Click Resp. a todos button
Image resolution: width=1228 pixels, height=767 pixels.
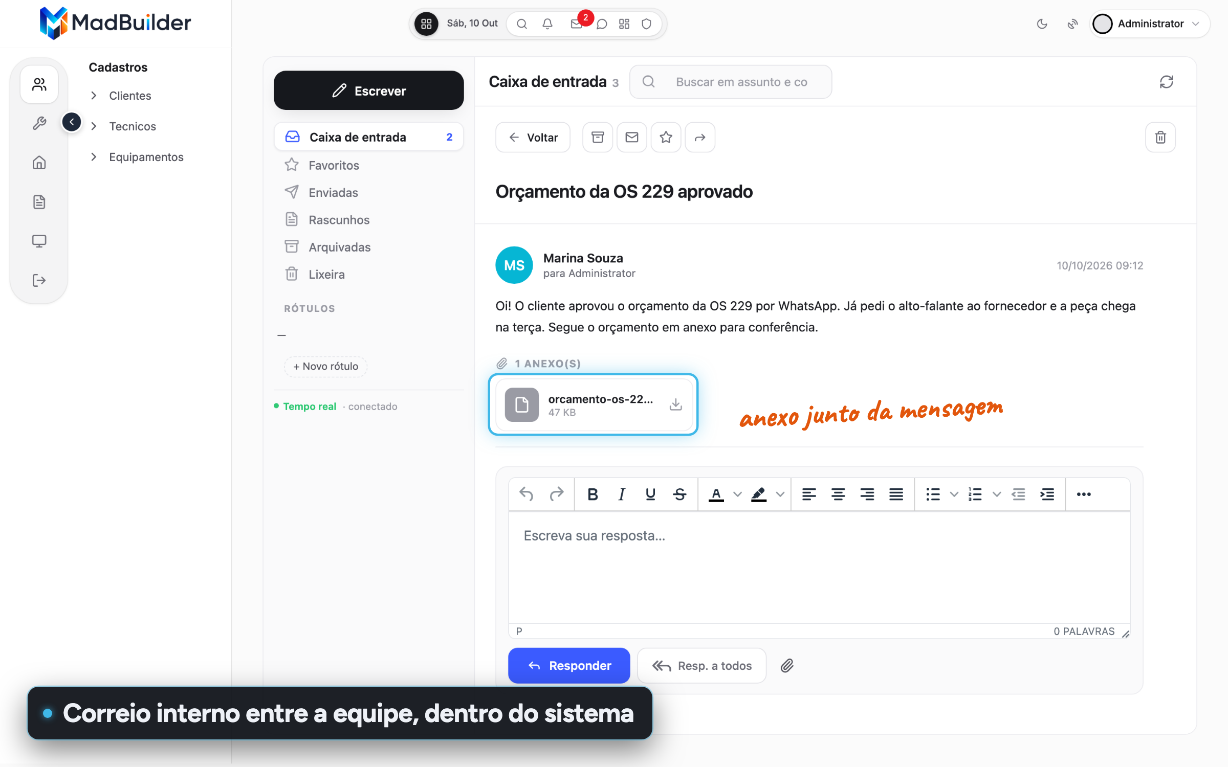701,665
